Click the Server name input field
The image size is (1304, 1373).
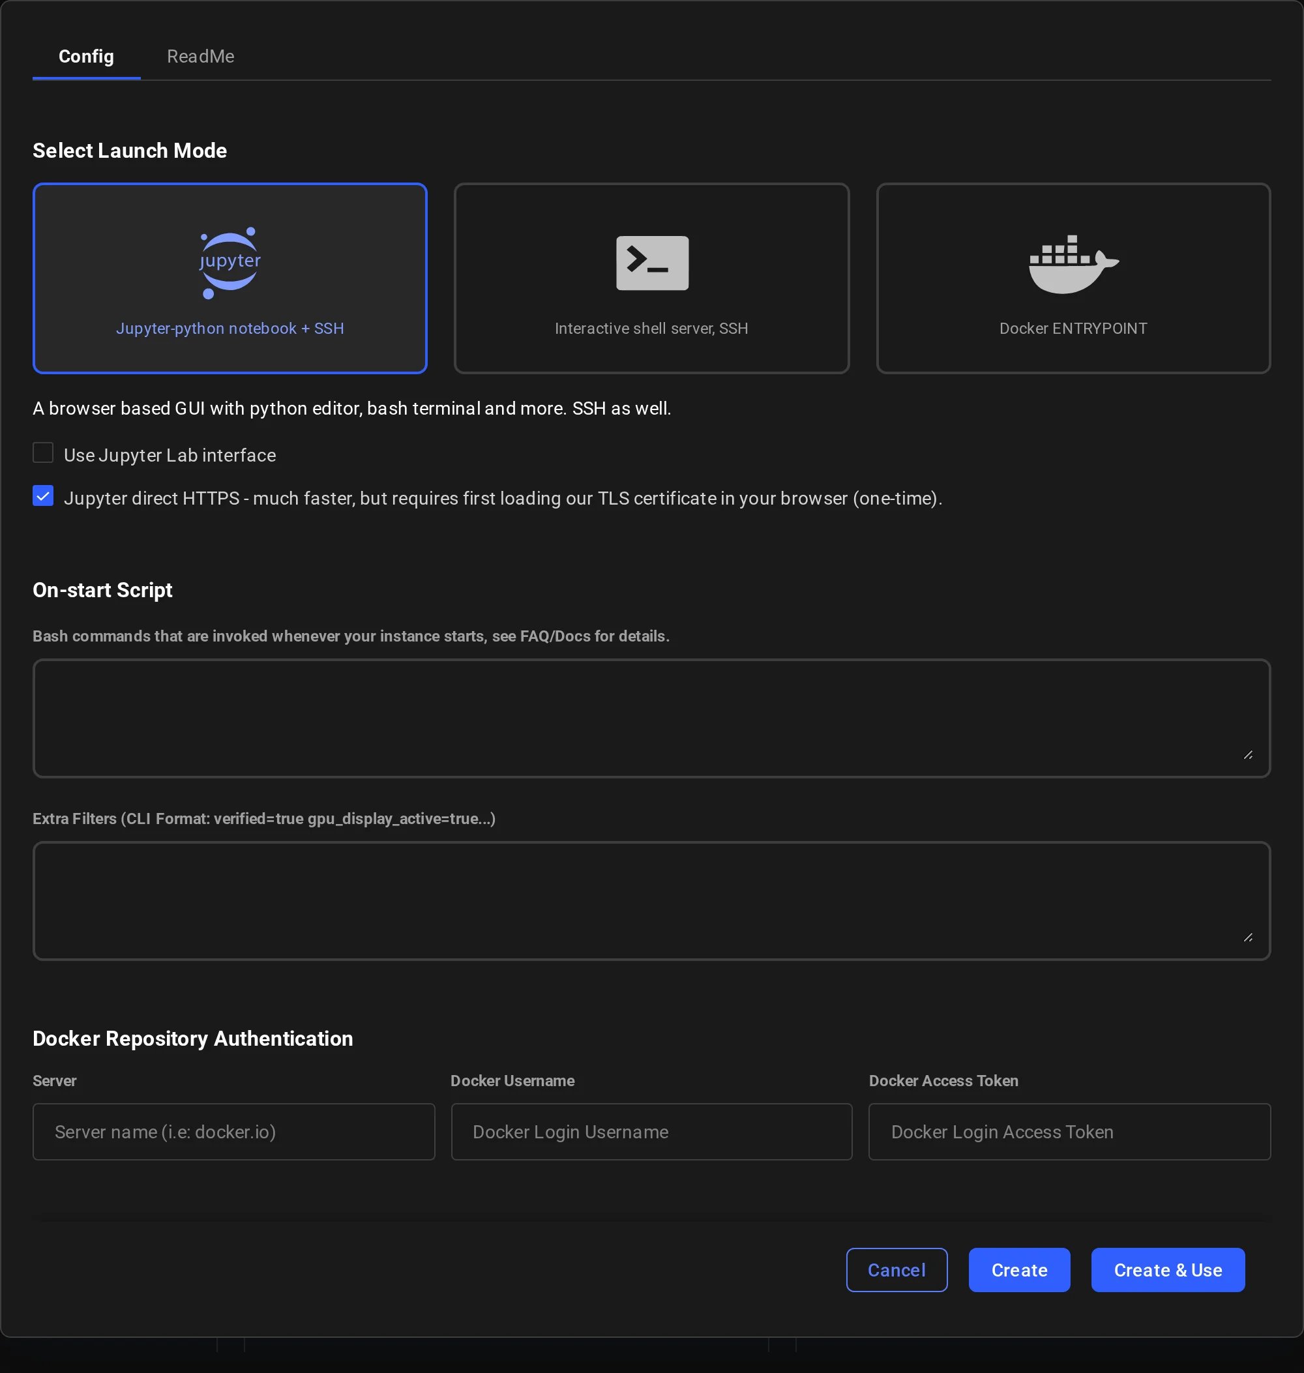233,1132
